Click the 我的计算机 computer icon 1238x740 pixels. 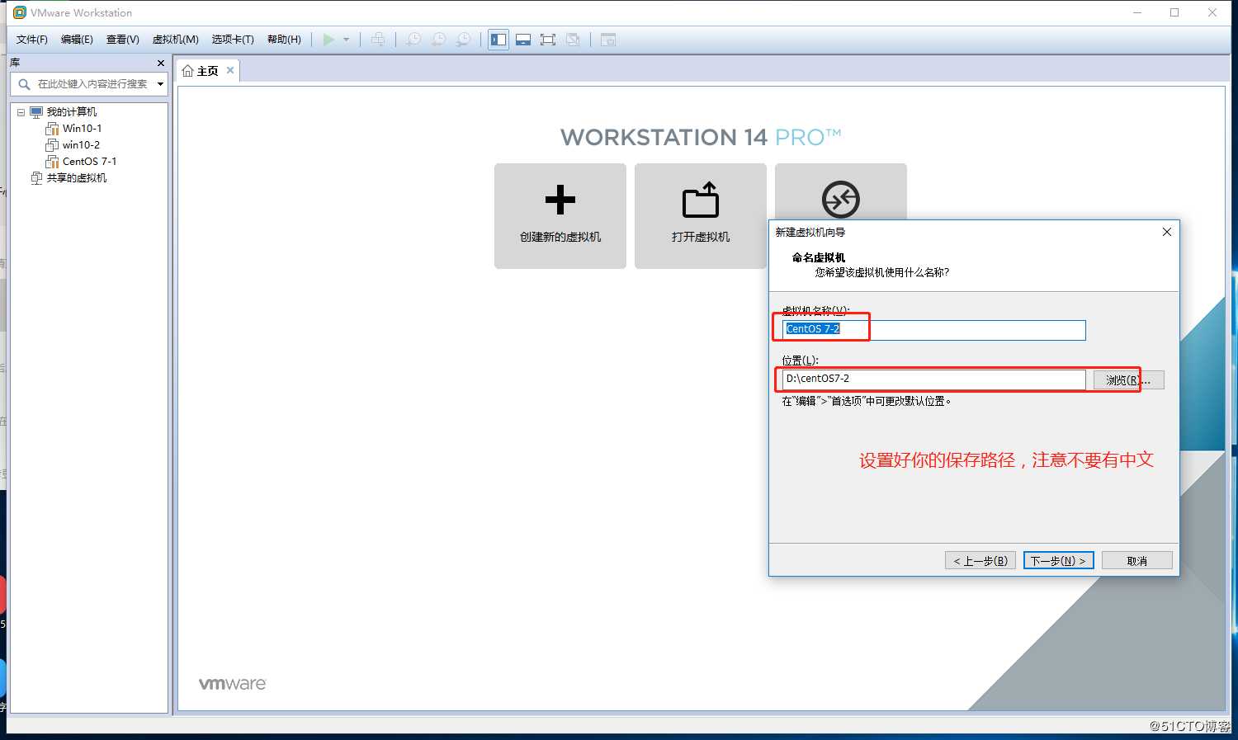tap(36, 112)
